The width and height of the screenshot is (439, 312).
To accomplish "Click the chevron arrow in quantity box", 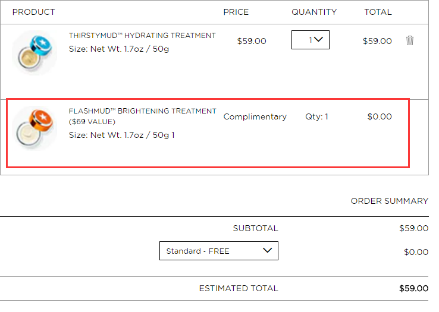I will [x=318, y=39].
